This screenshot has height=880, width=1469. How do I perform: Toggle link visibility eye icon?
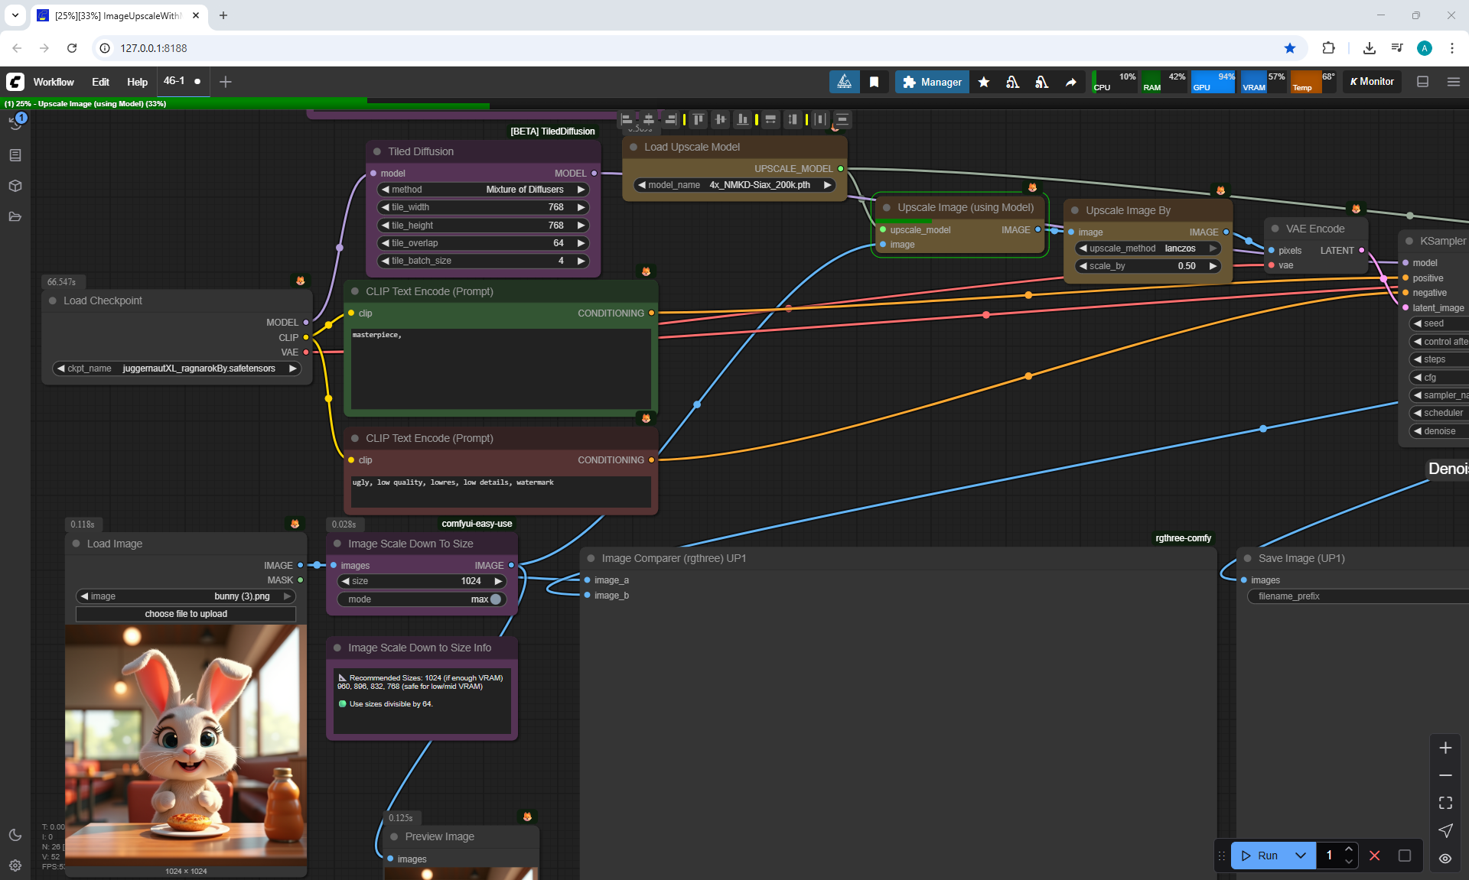1445,859
